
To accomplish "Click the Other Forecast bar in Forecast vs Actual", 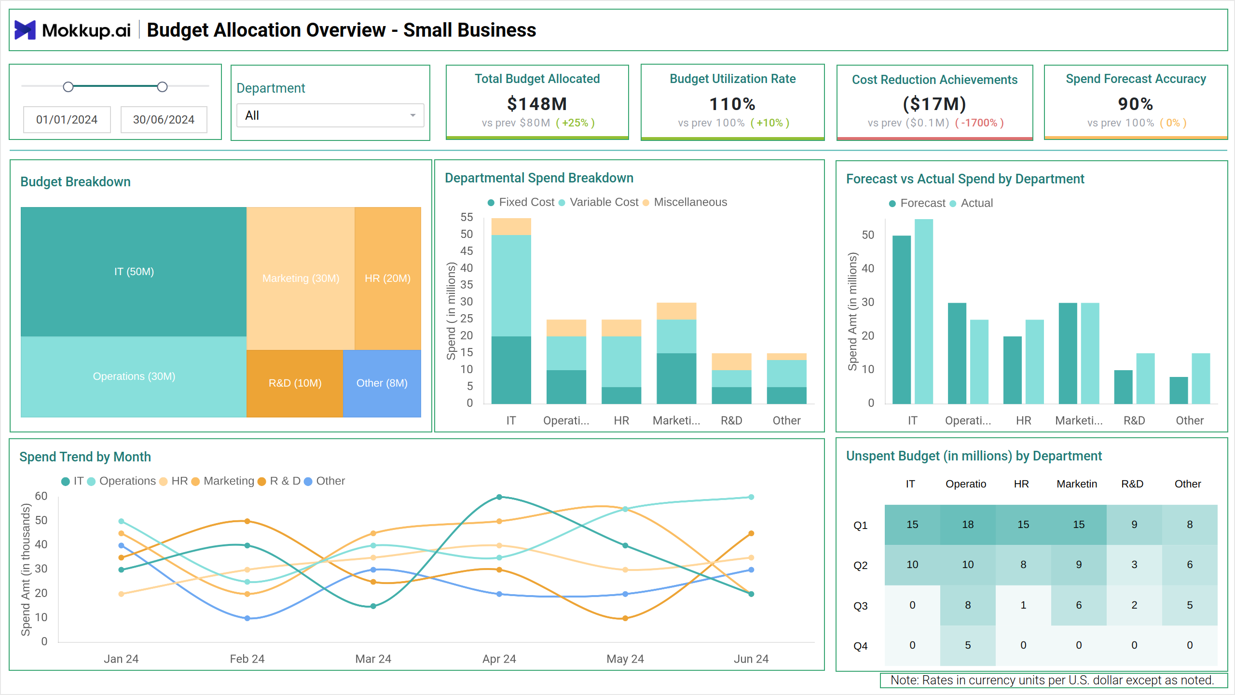I will [1179, 390].
